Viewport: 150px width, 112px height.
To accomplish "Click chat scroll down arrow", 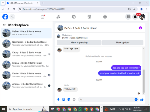I will pos(144,94).
